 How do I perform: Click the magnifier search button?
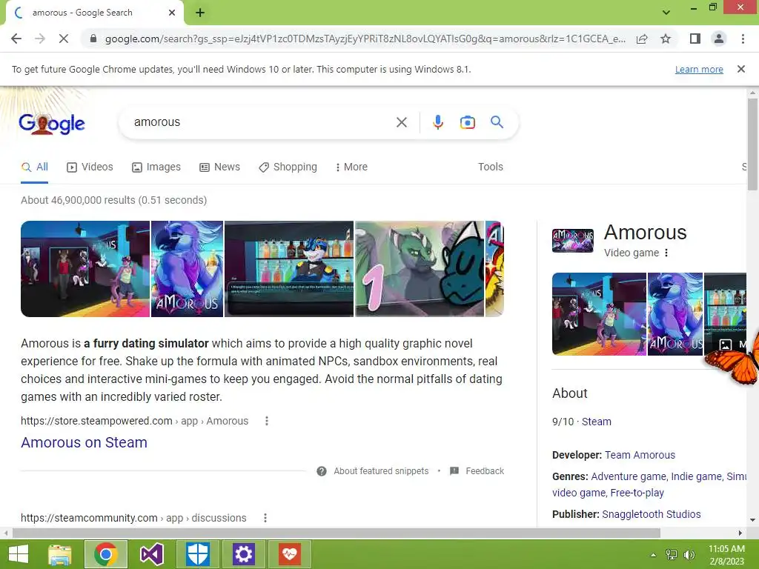pos(497,122)
